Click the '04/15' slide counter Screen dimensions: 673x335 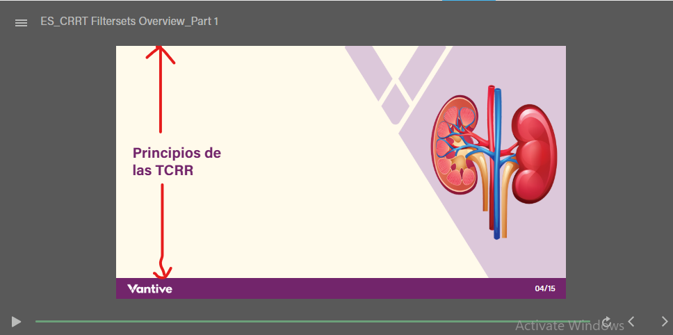[x=544, y=288]
